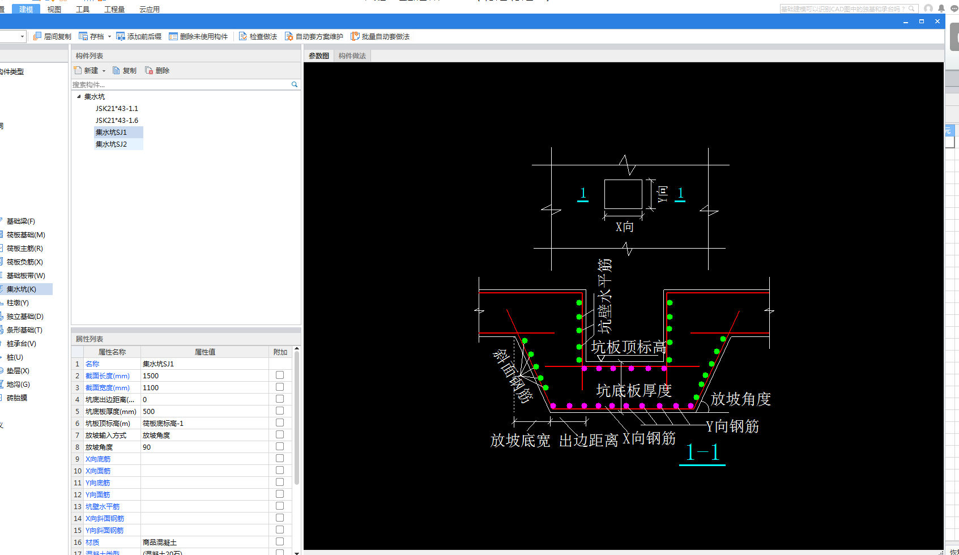Click the property list vertical scrollbar thumb
959x555 pixels.
(297, 418)
